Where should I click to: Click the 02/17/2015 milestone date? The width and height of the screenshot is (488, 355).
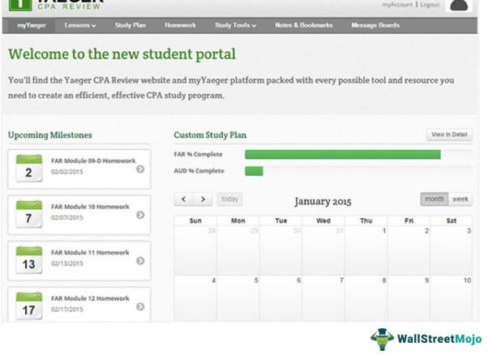[x=67, y=310]
